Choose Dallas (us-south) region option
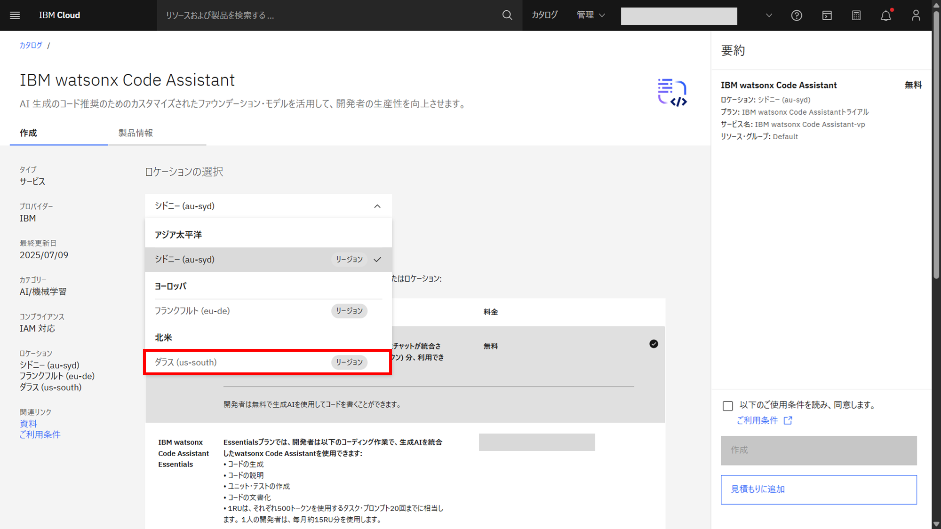Viewport: 941px width, 529px height. point(267,362)
